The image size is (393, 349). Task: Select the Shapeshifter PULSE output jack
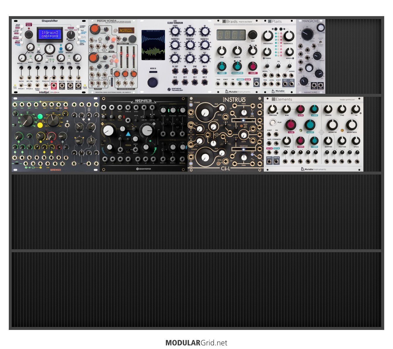pyautogui.click(x=70, y=86)
